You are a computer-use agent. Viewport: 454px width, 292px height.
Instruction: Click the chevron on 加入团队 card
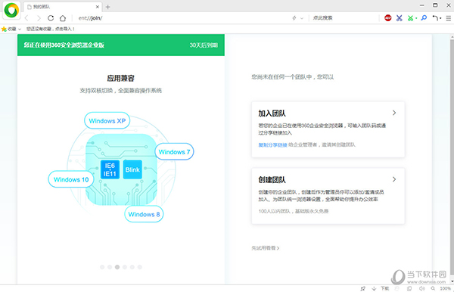click(x=394, y=113)
